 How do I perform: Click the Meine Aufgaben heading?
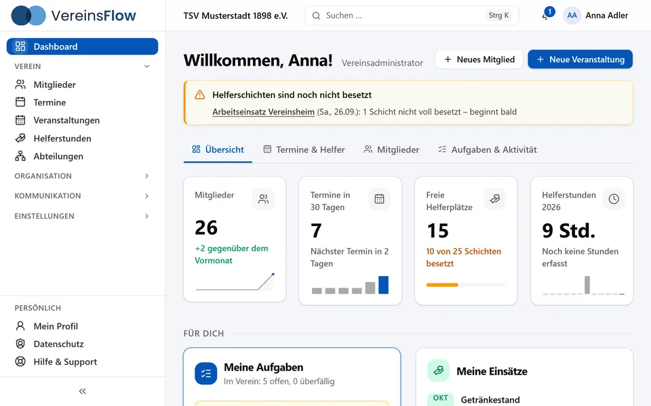tap(263, 367)
